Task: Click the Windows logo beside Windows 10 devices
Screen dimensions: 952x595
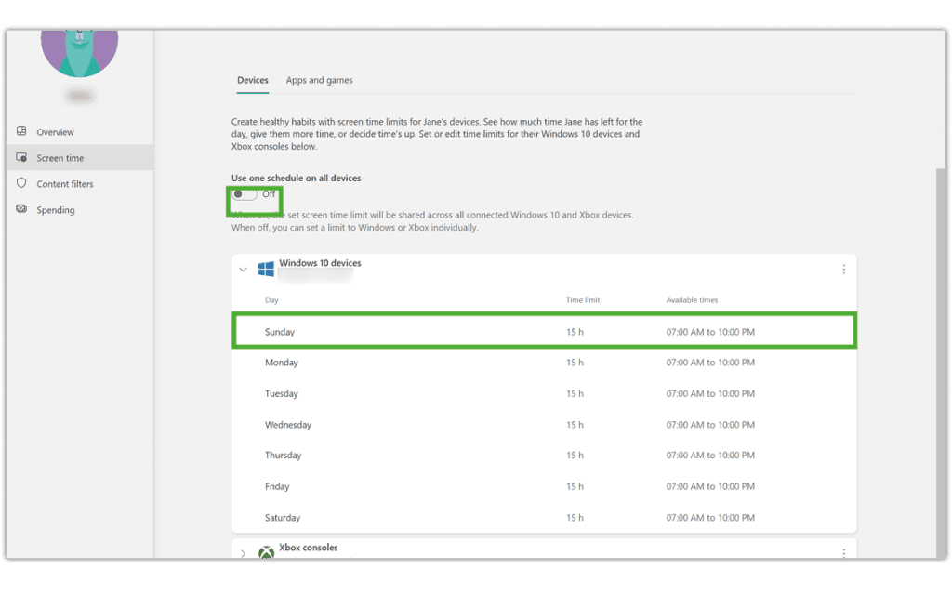Action: (x=264, y=268)
